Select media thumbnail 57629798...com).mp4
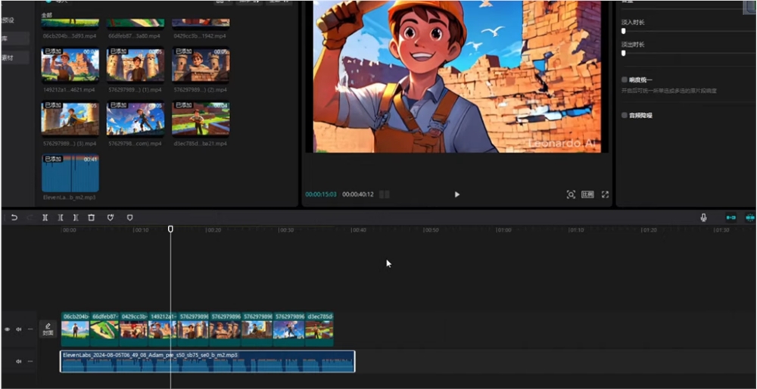757x389 pixels. tap(136, 119)
